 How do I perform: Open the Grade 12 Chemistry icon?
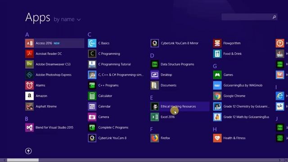tap(217, 106)
